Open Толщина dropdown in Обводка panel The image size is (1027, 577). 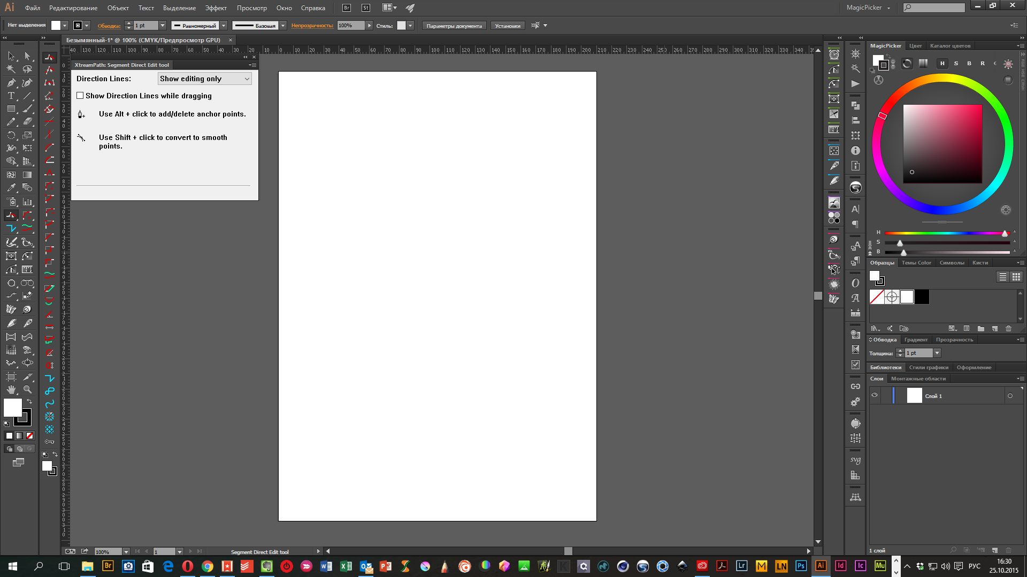tap(937, 353)
